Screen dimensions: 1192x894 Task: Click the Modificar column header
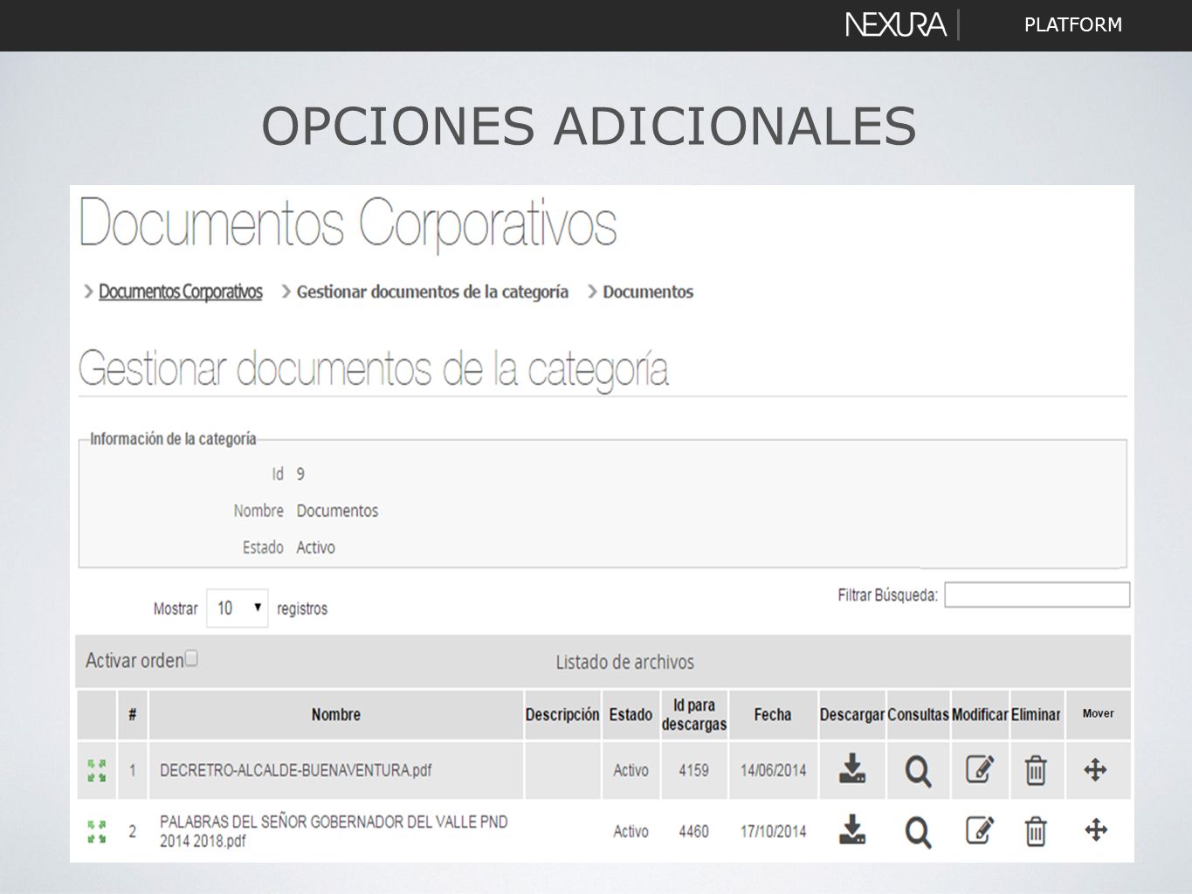tap(980, 714)
